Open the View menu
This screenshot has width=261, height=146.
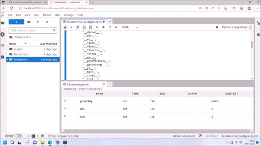pos(27,15)
